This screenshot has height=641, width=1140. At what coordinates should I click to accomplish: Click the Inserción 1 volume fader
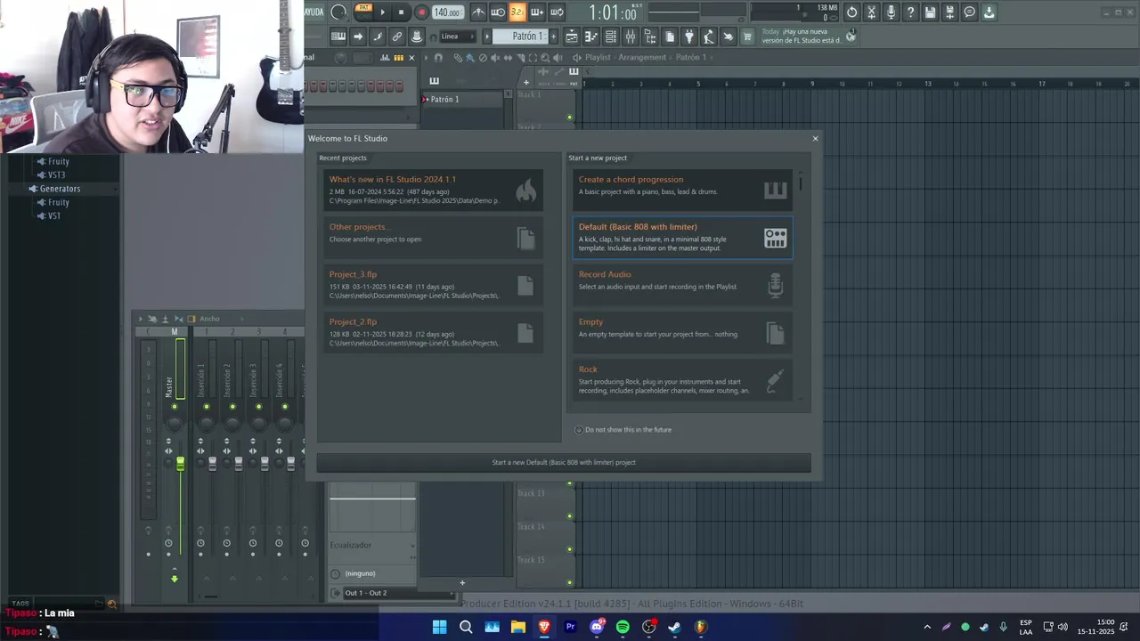(212, 464)
